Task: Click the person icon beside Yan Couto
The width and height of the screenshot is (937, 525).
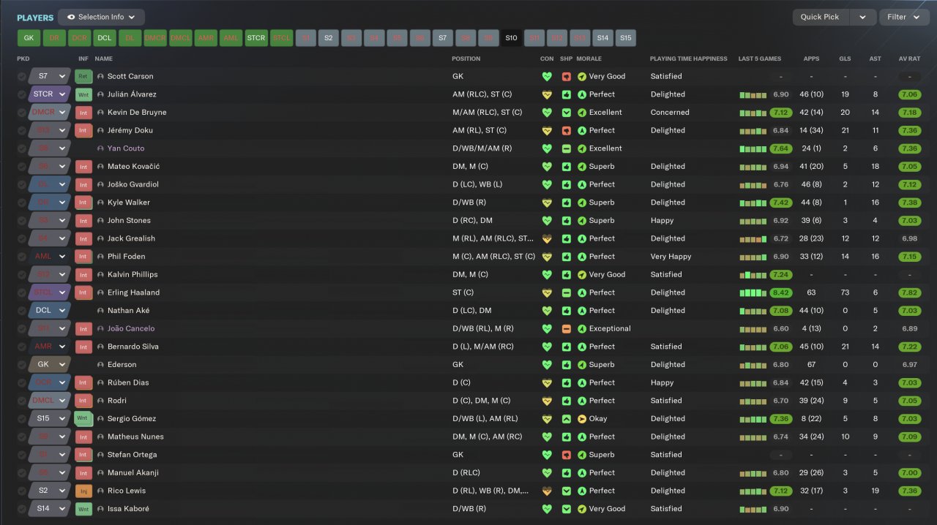Action: coord(100,148)
